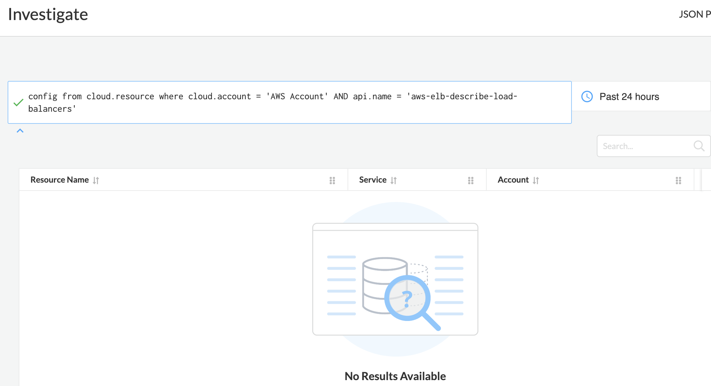
Task: Collapse the query box with chevron
Action: coord(20,131)
